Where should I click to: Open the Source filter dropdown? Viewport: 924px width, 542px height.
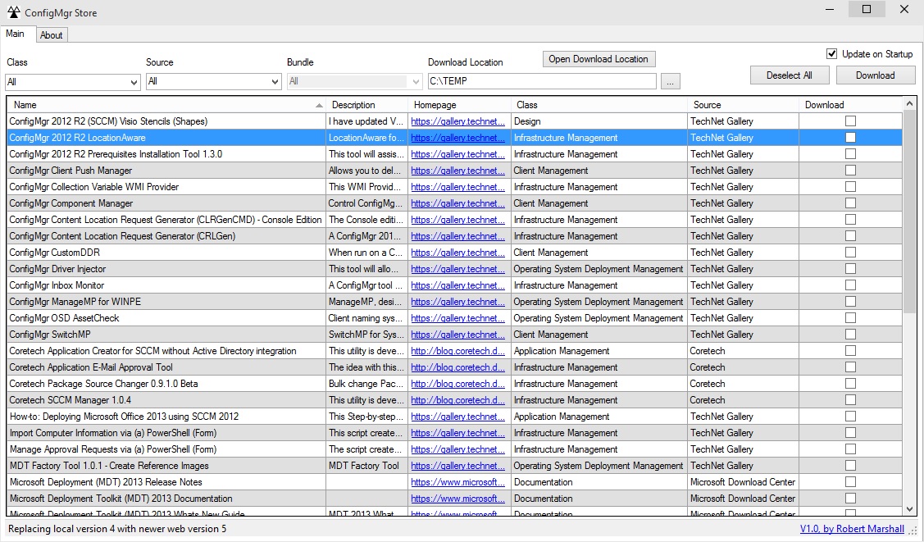[275, 82]
